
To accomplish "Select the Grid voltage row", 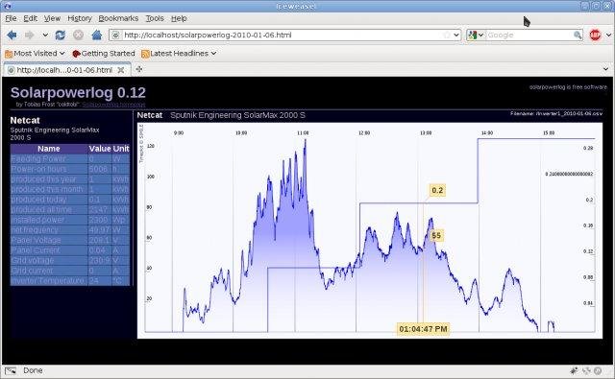I will click(70, 260).
